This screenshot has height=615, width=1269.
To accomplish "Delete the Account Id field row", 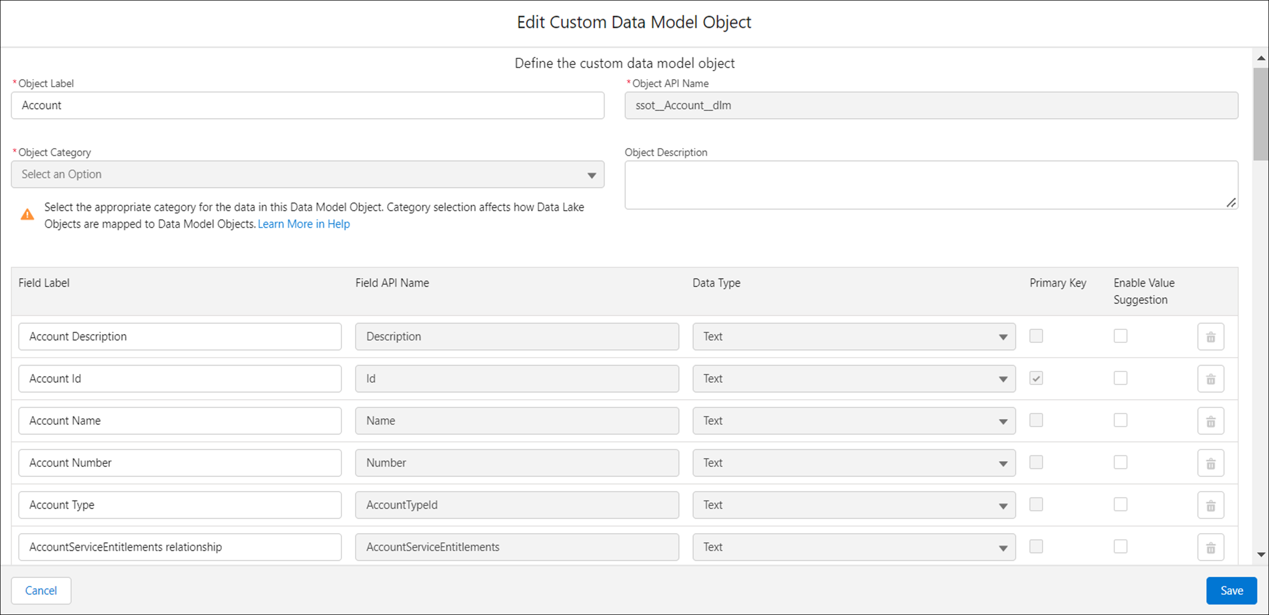I will tap(1211, 379).
